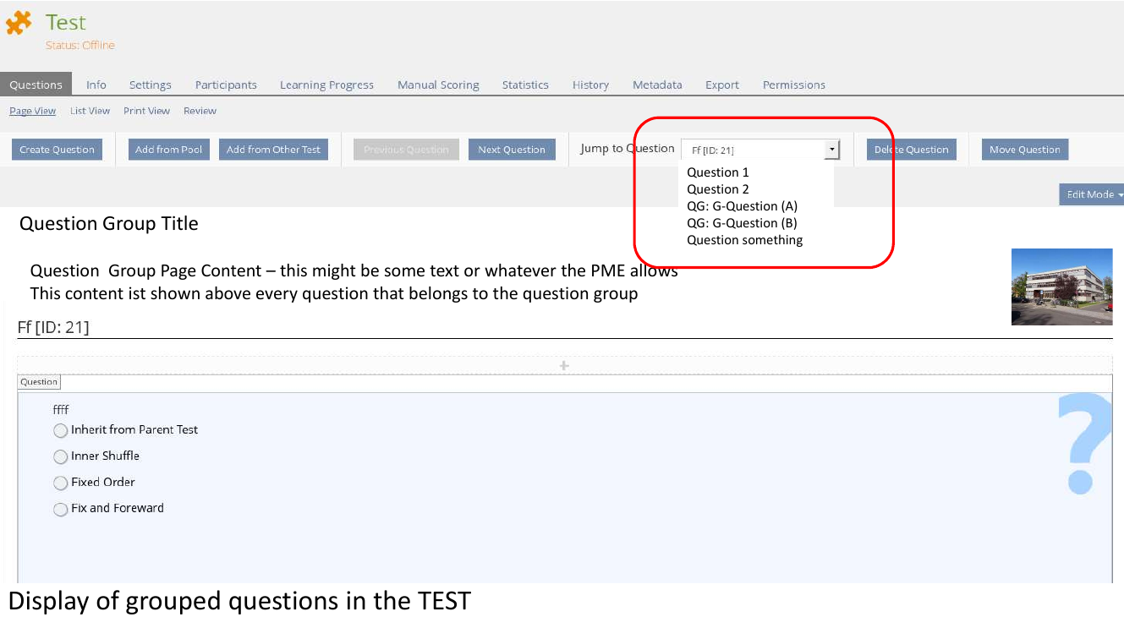Click the Delete Question button

click(911, 150)
